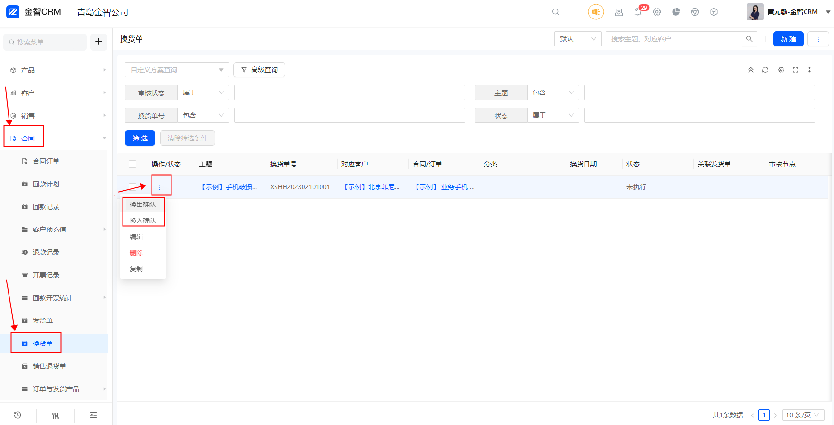
Task: Select 换出确认 in the row menu
Action: pos(143,204)
